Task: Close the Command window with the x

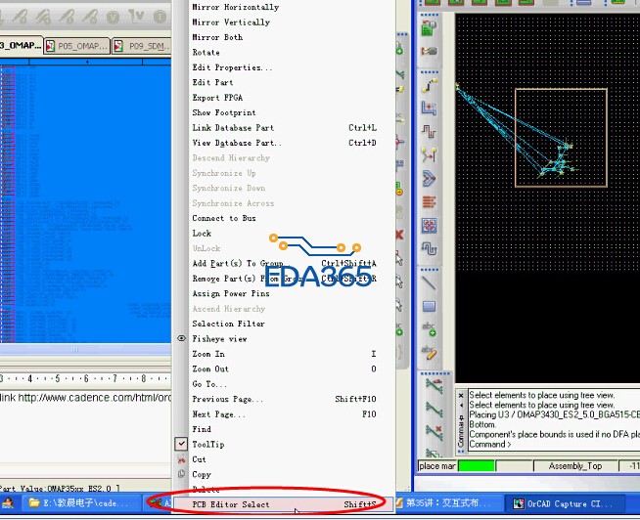Action: click(461, 395)
